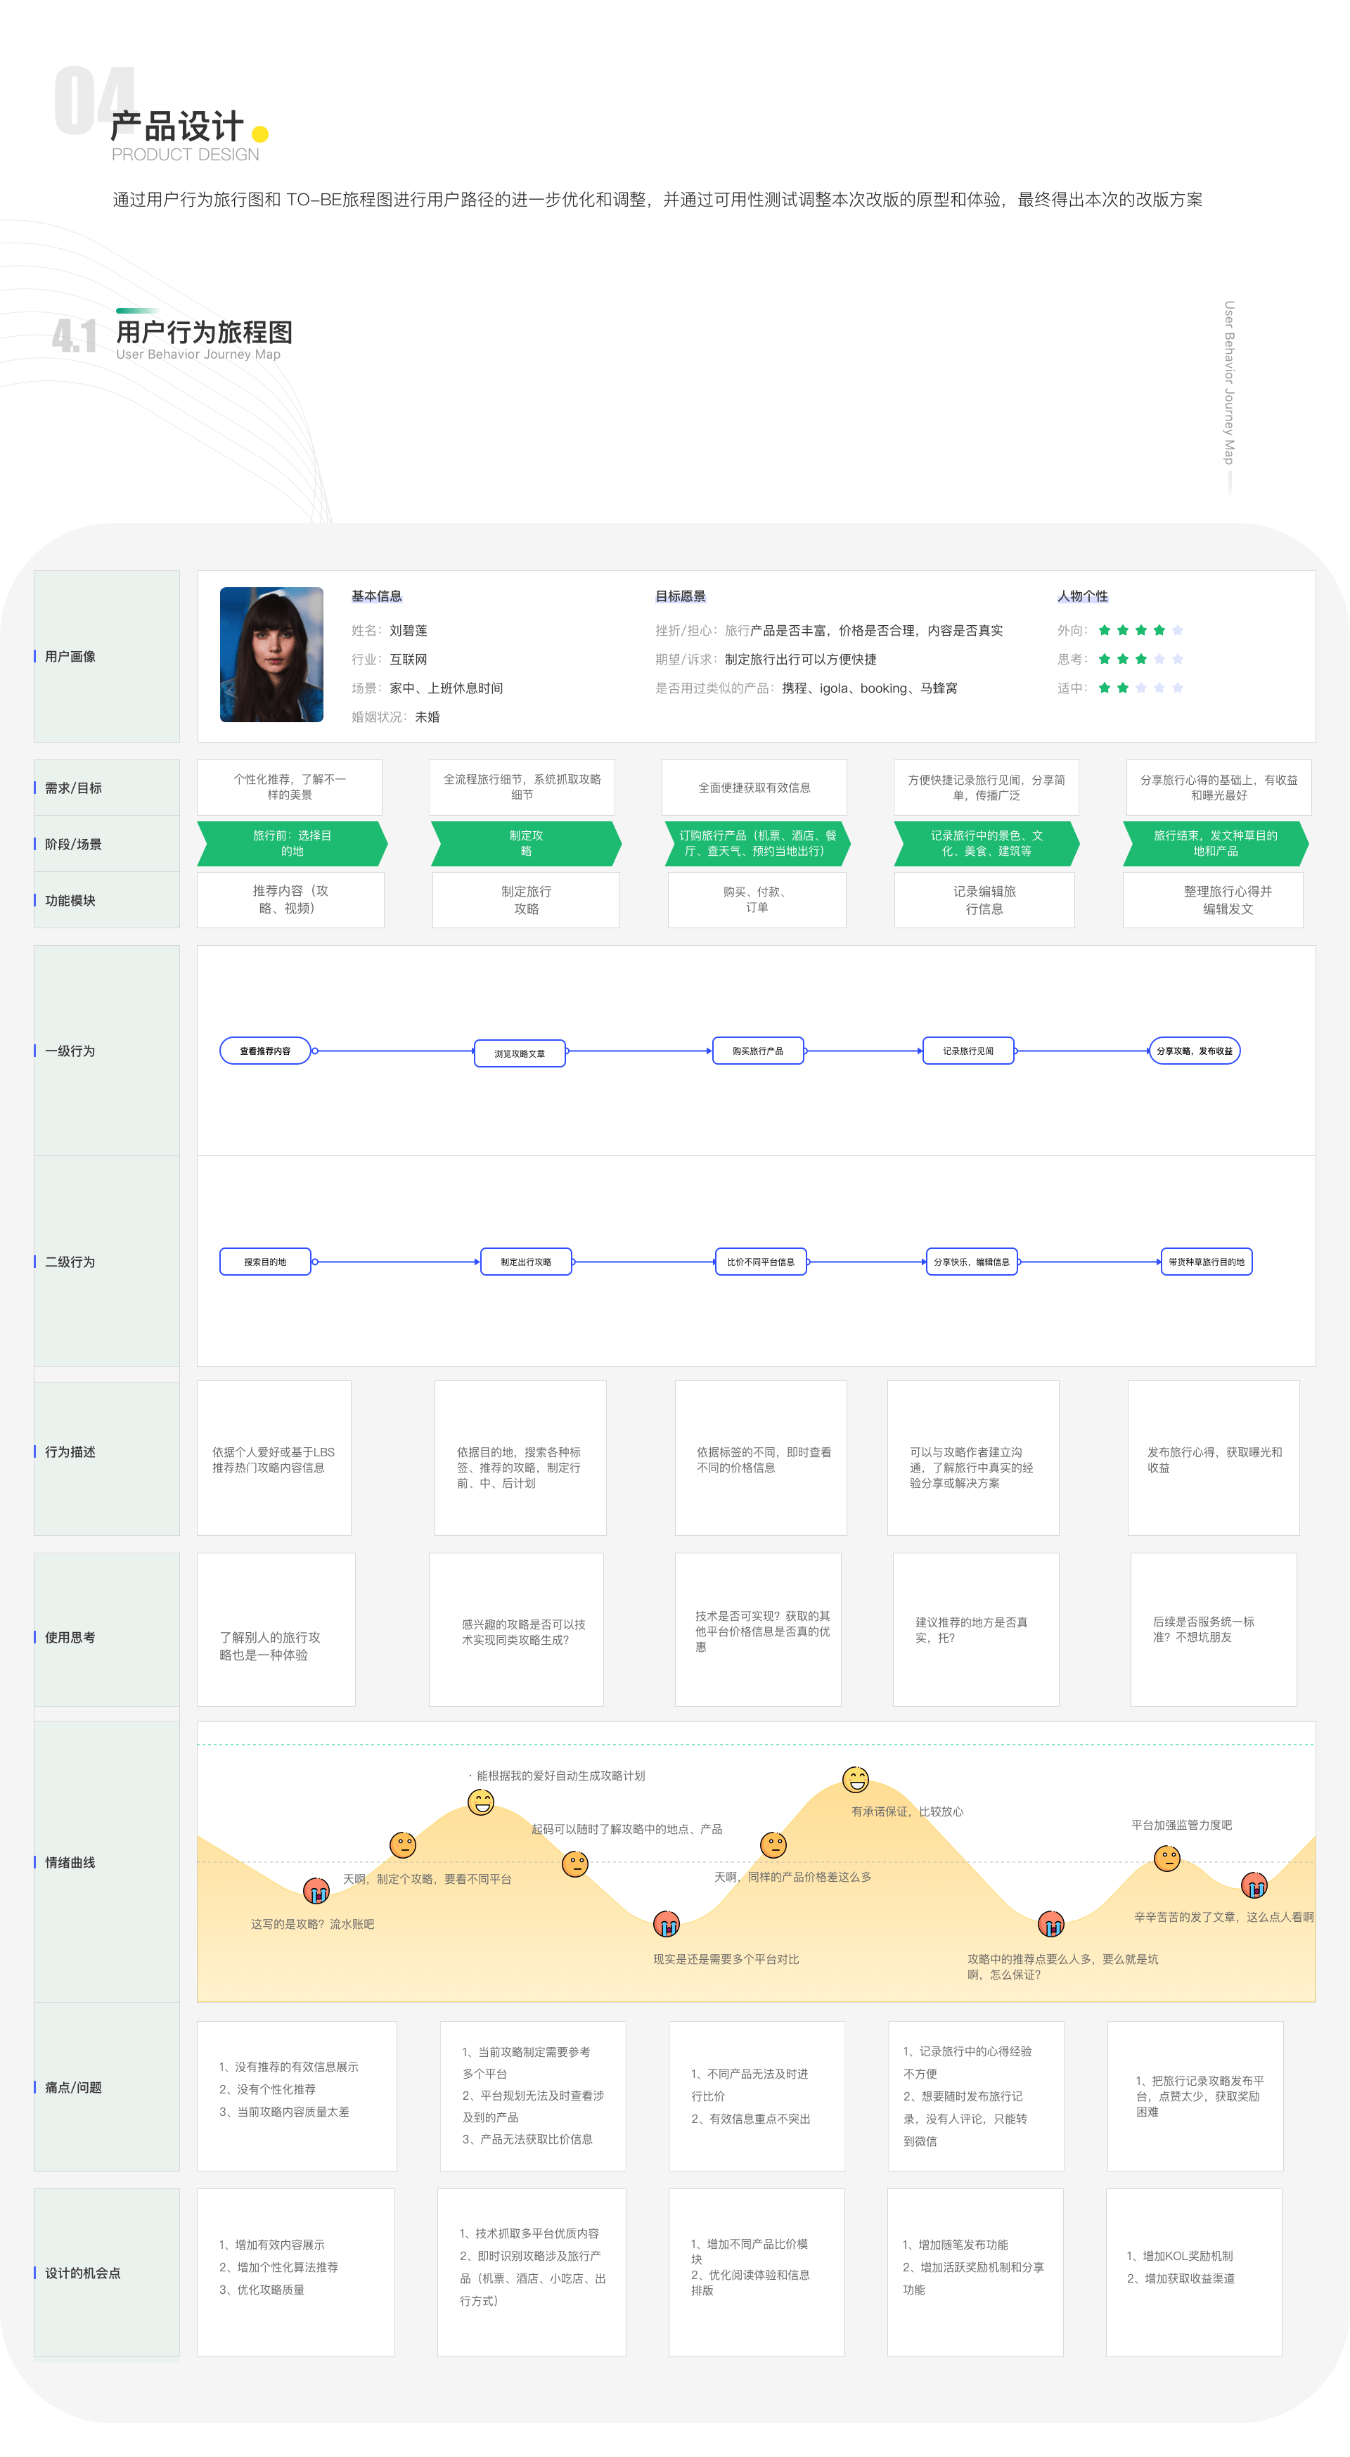Click the "个性化推荐，了解不一样的美景" need card
The height and width of the screenshot is (2457, 1350).
click(x=290, y=787)
